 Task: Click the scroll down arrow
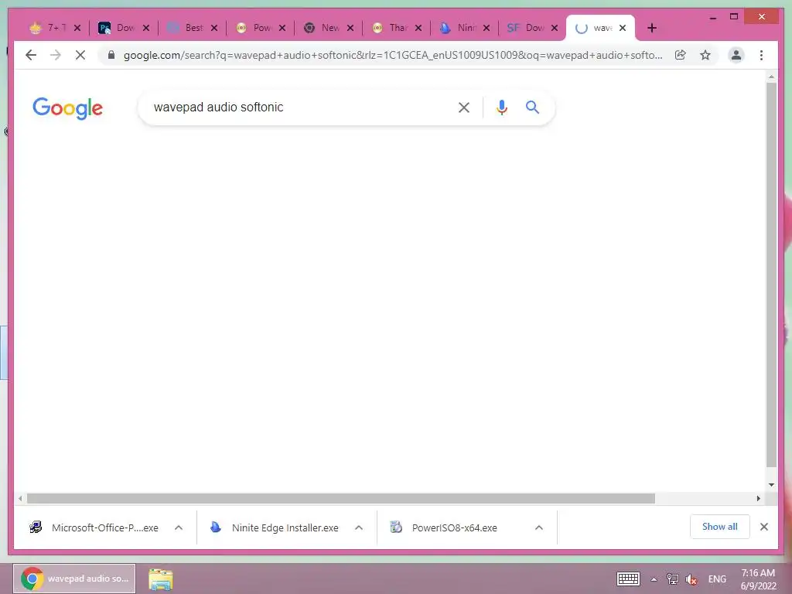[x=771, y=485]
